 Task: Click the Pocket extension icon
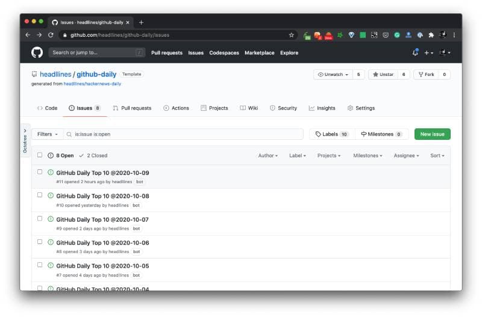point(386,35)
